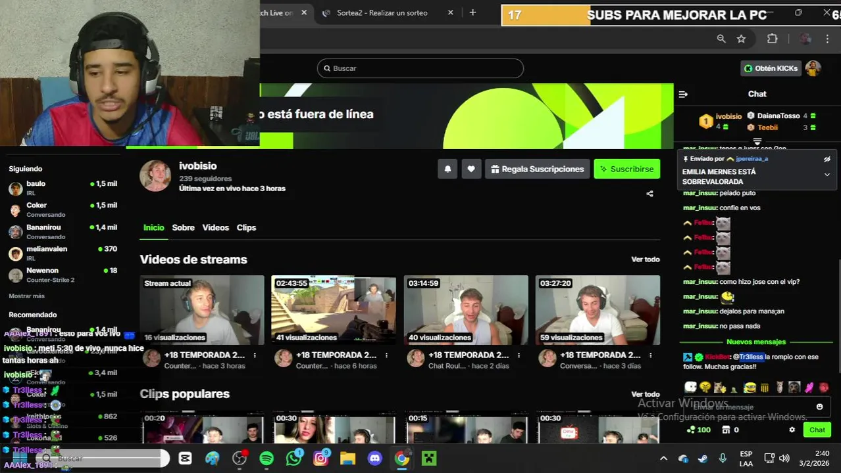841x473 pixels.
Task: Expand the chat leaderboard handle
Action: (757, 141)
